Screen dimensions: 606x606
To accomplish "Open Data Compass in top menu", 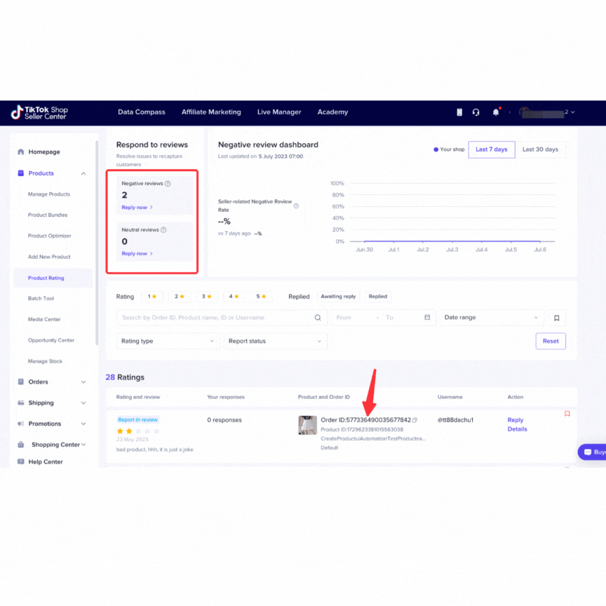I will pos(142,112).
